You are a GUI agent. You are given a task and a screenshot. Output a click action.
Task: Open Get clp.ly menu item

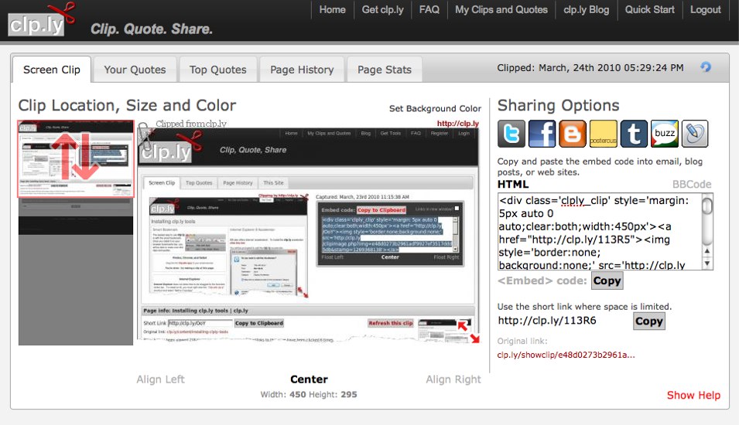(383, 10)
